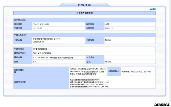Image resolution: width=171 pixels, height=107 pixels.
Task: Select the approval number CCAI123G0550T7
Action: 41,24
